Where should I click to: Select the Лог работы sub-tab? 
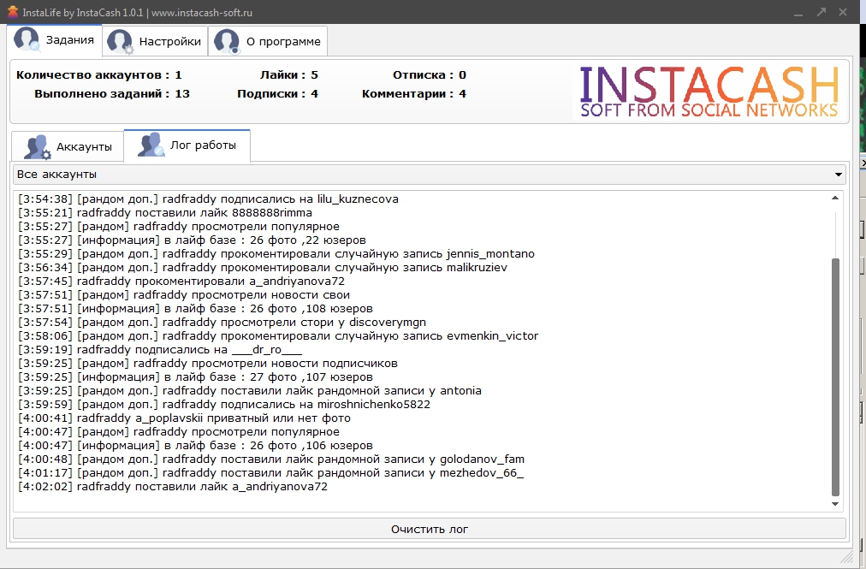[x=187, y=145]
